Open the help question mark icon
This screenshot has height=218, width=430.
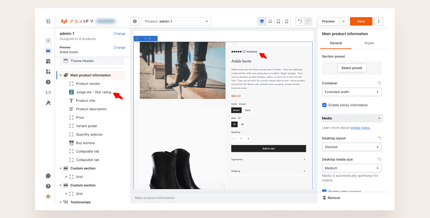48,186
